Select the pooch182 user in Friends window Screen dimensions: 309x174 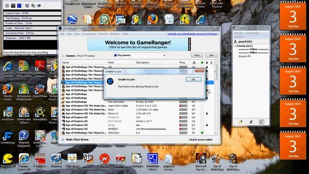[x=245, y=42]
